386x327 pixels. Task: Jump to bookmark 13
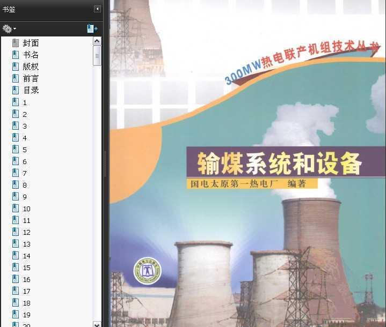27,244
